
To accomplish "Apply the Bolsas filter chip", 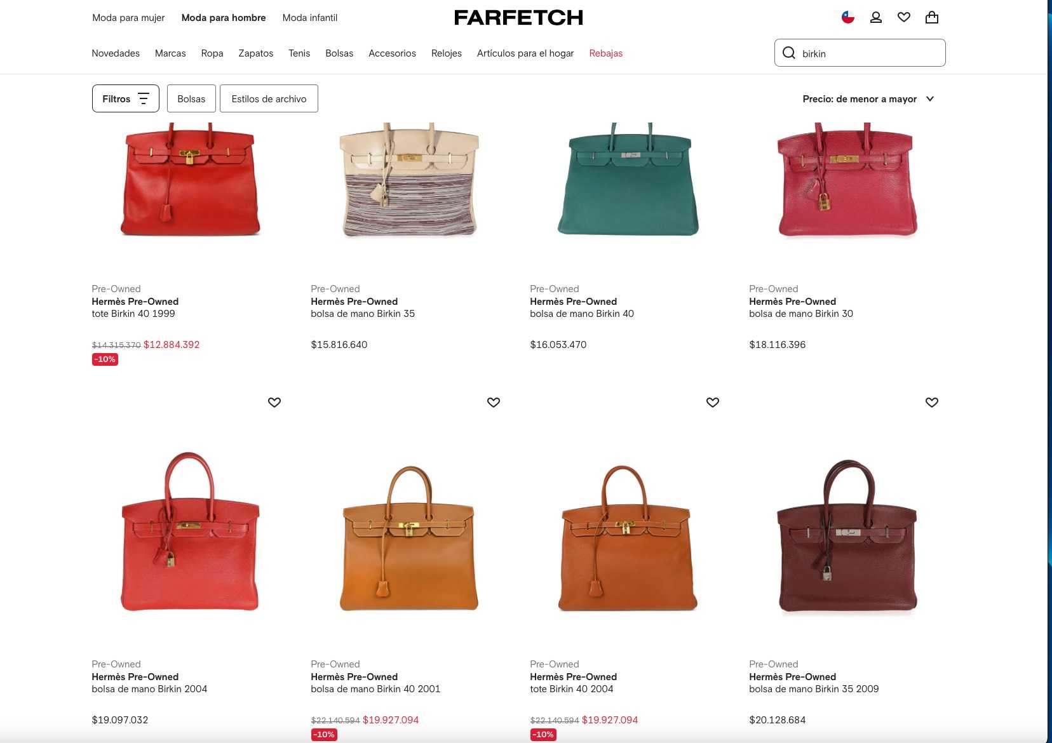I will [x=191, y=98].
